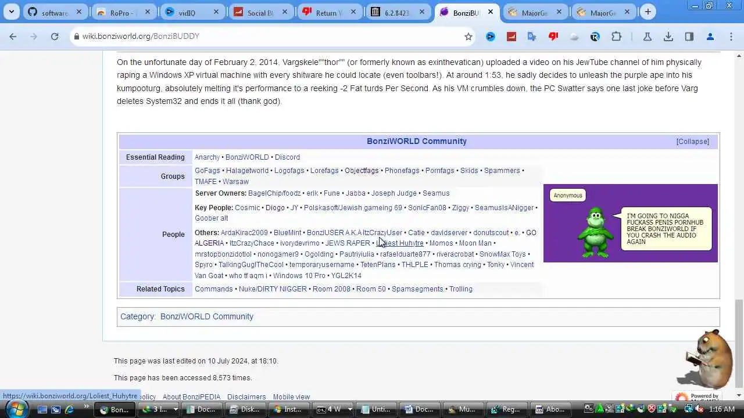Open the Chrome three-dot menu
Image resolution: width=744 pixels, height=418 pixels.
click(731, 37)
